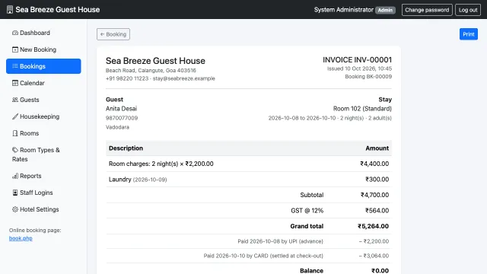
Task: Go to New Booking
Action: point(43,49)
